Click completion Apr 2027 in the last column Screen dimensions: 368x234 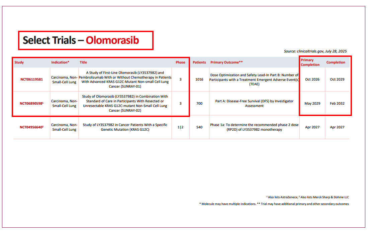pyautogui.click(x=337, y=127)
